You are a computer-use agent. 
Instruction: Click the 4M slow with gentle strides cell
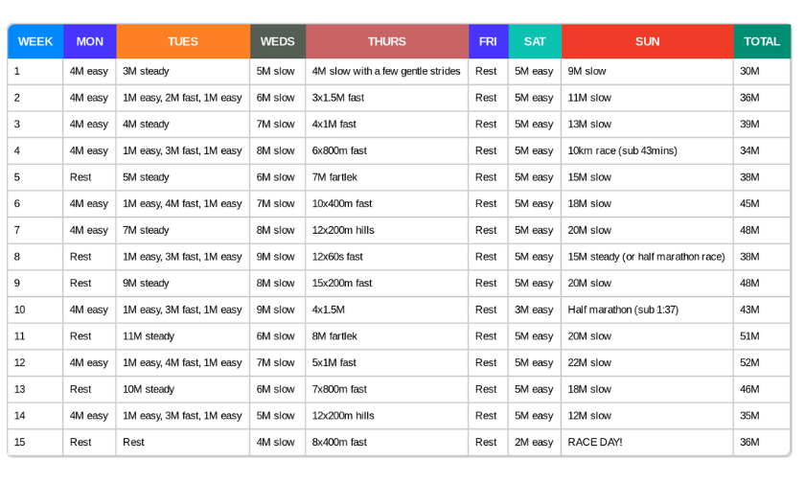point(386,71)
